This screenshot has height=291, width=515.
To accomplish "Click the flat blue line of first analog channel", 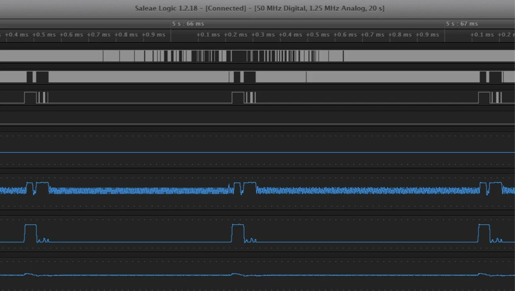I will pos(257,152).
